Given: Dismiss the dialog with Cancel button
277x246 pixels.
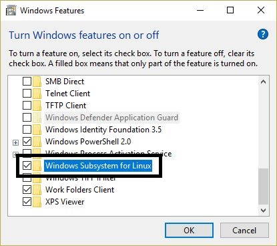Looking at the screenshot, I should pos(244,230).
